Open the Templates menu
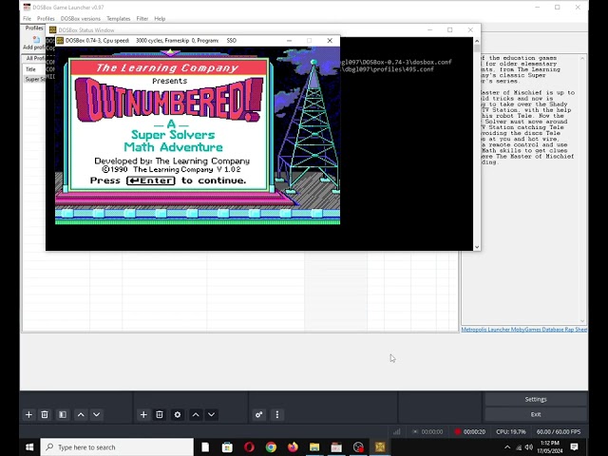 tap(118, 19)
